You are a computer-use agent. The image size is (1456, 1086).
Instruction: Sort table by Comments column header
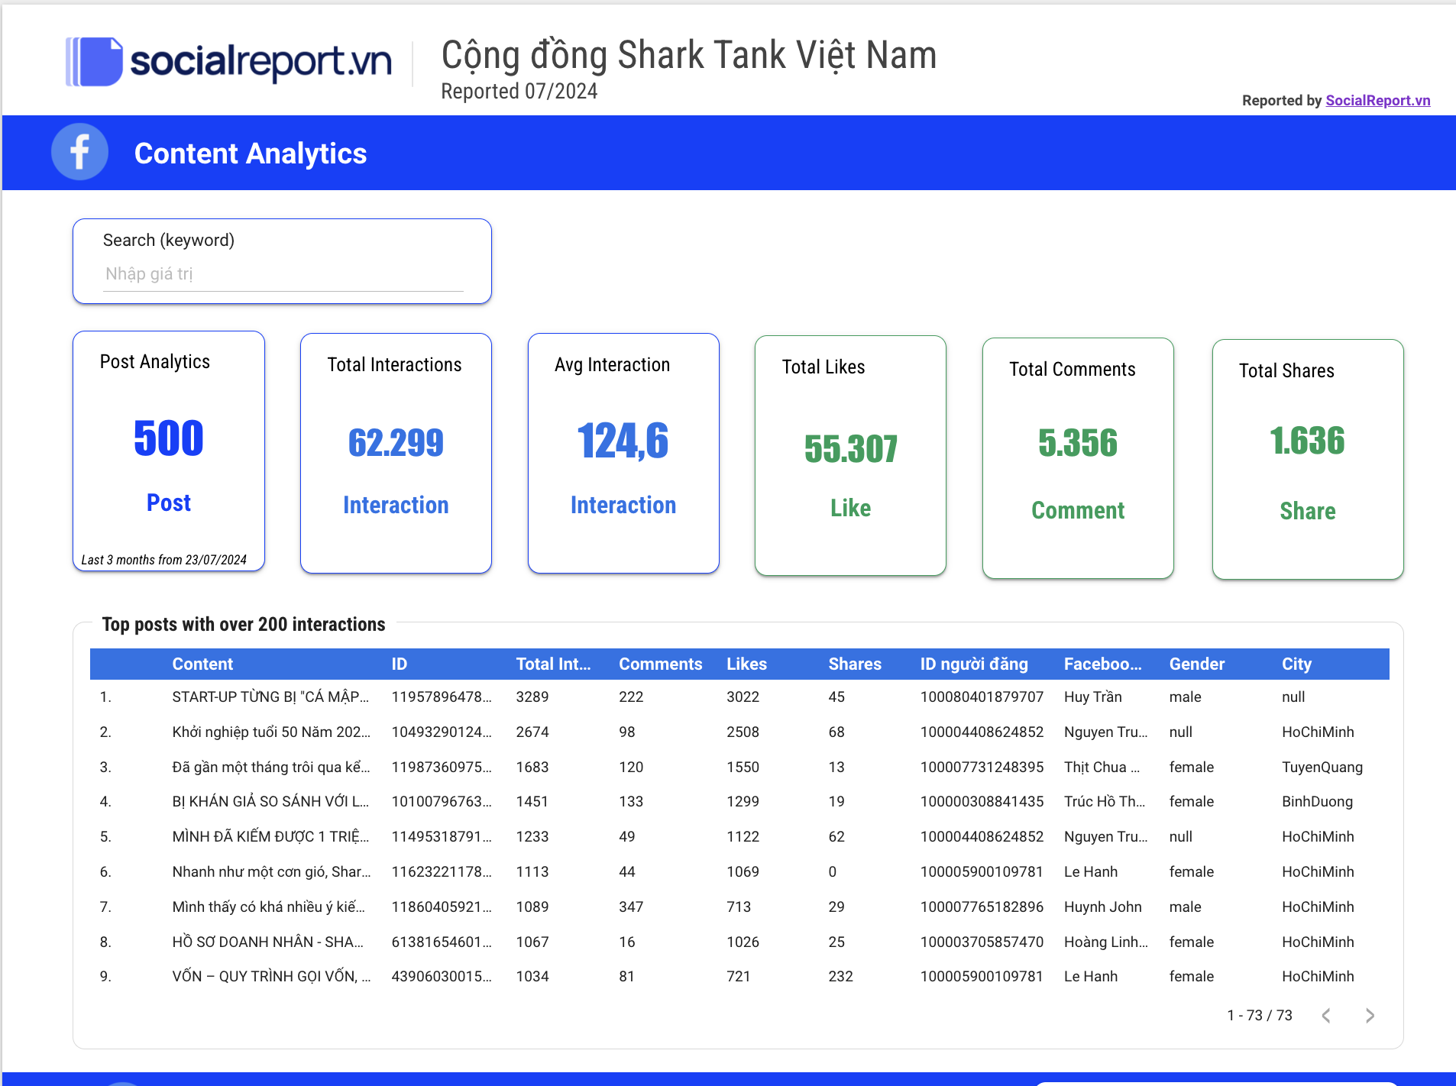pyautogui.click(x=660, y=664)
